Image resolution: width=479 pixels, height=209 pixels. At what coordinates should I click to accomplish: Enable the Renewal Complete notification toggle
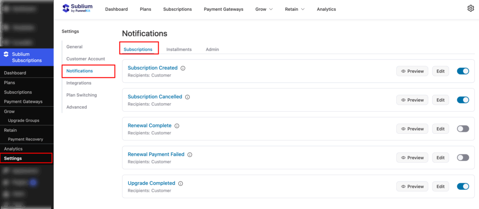click(463, 129)
